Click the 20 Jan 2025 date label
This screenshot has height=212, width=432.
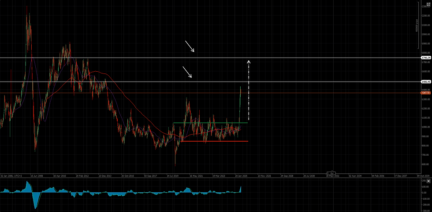[x=242, y=175]
